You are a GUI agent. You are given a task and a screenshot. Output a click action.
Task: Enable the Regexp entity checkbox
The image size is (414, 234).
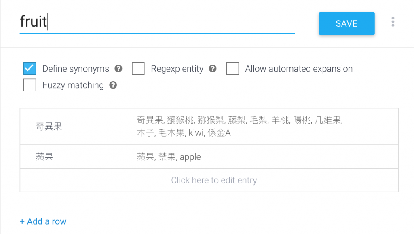tap(138, 69)
